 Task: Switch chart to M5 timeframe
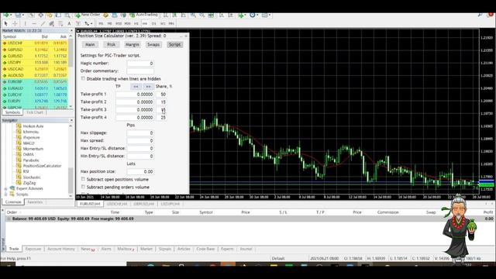coord(109,23)
